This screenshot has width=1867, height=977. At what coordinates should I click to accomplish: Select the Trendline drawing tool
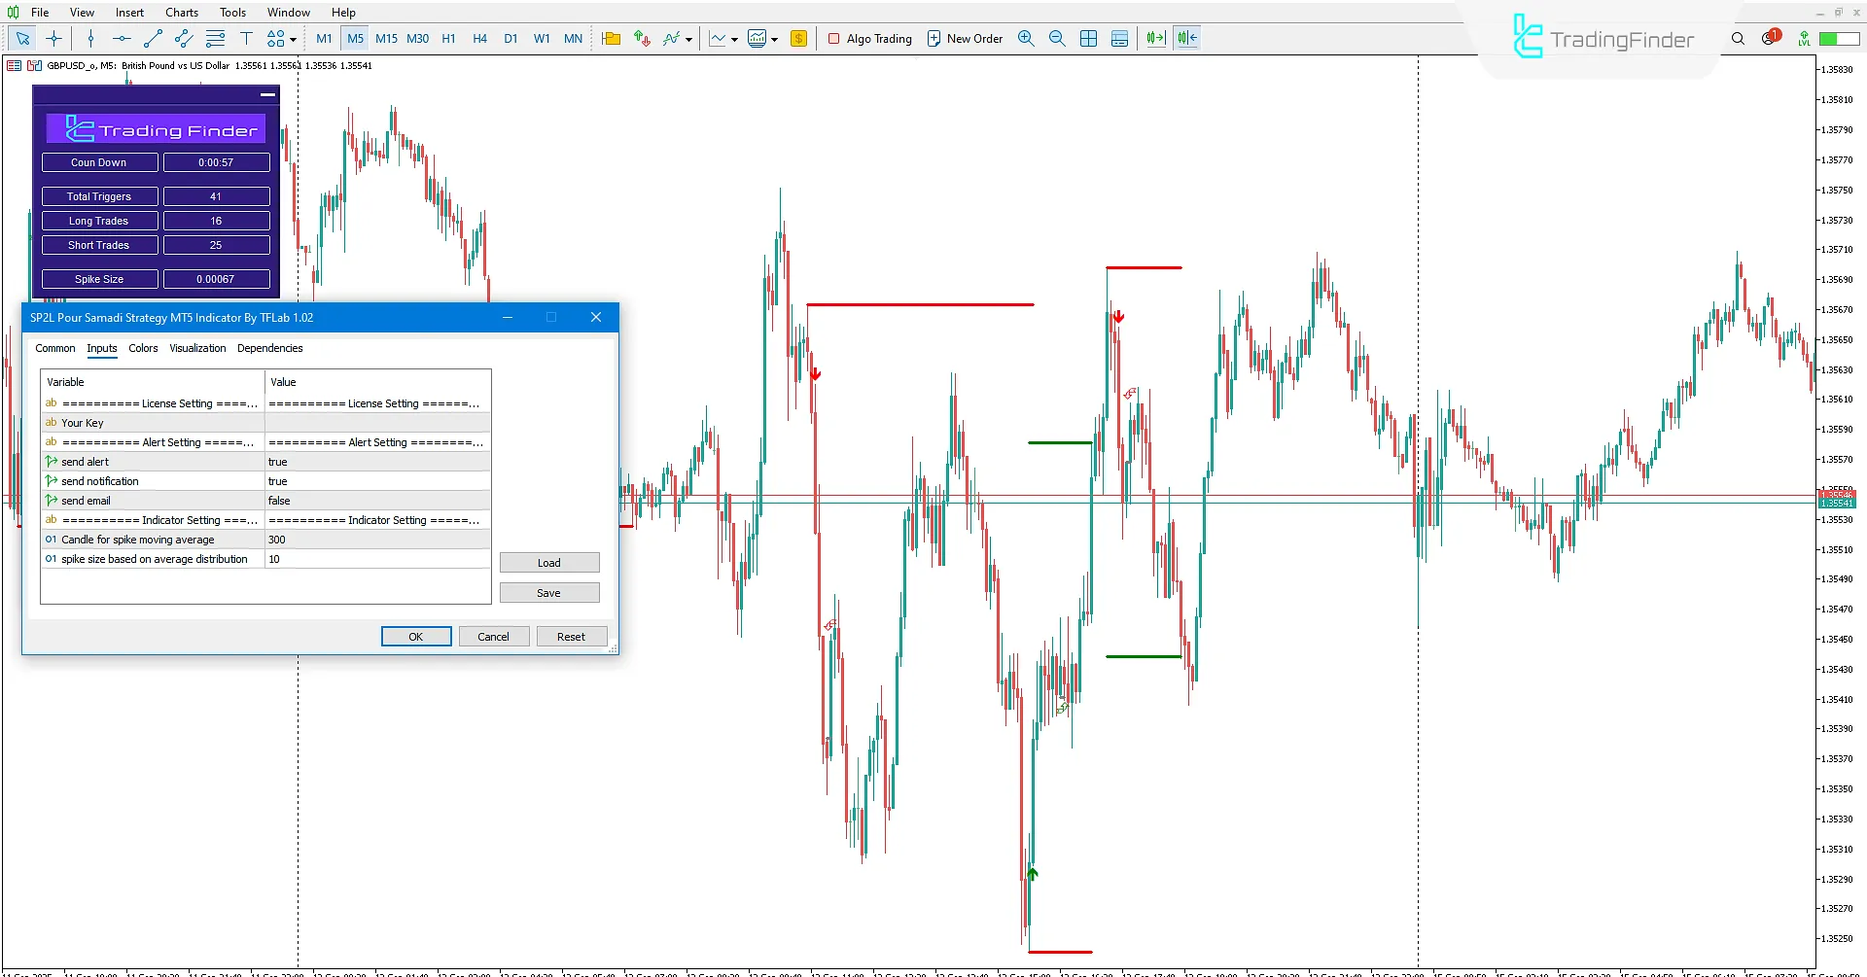(153, 38)
